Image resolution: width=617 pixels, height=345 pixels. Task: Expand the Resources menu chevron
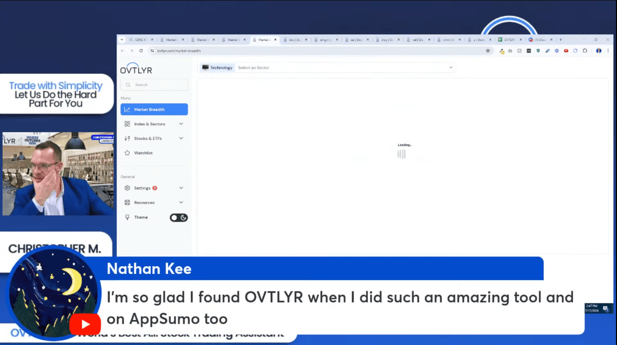click(181, 202)
